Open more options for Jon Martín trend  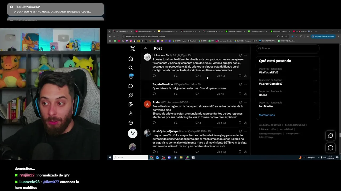315,103
